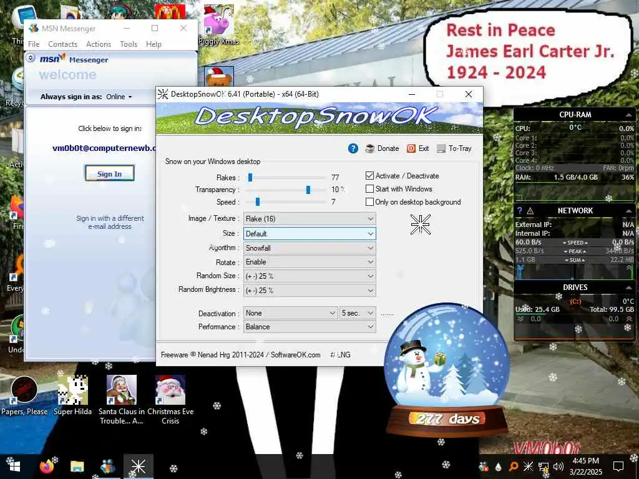Open Piggly Xmas desktop shortcut
The image size is (639, 479).
coord(219,24)
